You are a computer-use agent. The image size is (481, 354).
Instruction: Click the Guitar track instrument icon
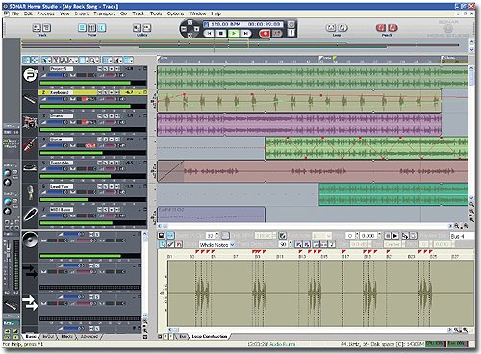[31, 145]
